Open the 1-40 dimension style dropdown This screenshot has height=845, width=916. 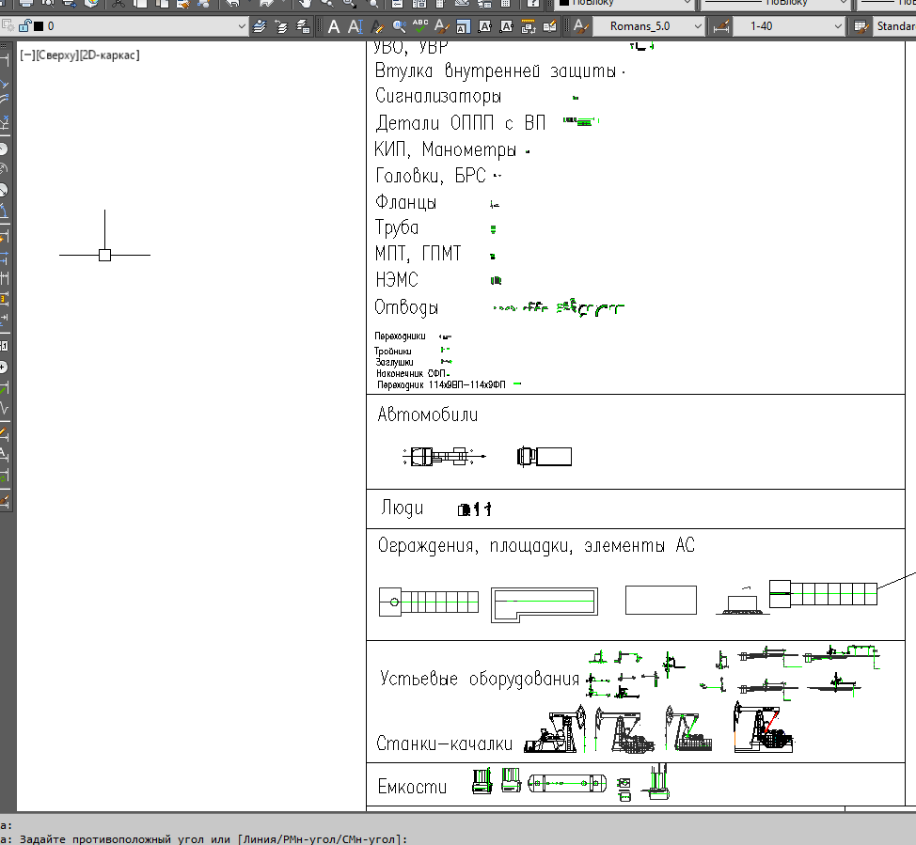click(x=789, y=26)
